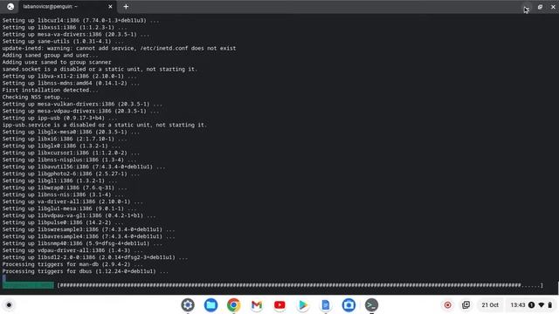This screenshot has width=559, height=314.
Task: Click the 'Setting up libsdl2-2.0-0:i386' line
Action: pyautogui.click(x=95, y=257)
